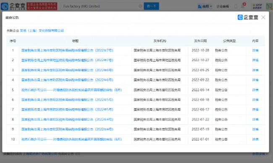
Task: Clear the search field with the X icon
Action: coord(140,6)
